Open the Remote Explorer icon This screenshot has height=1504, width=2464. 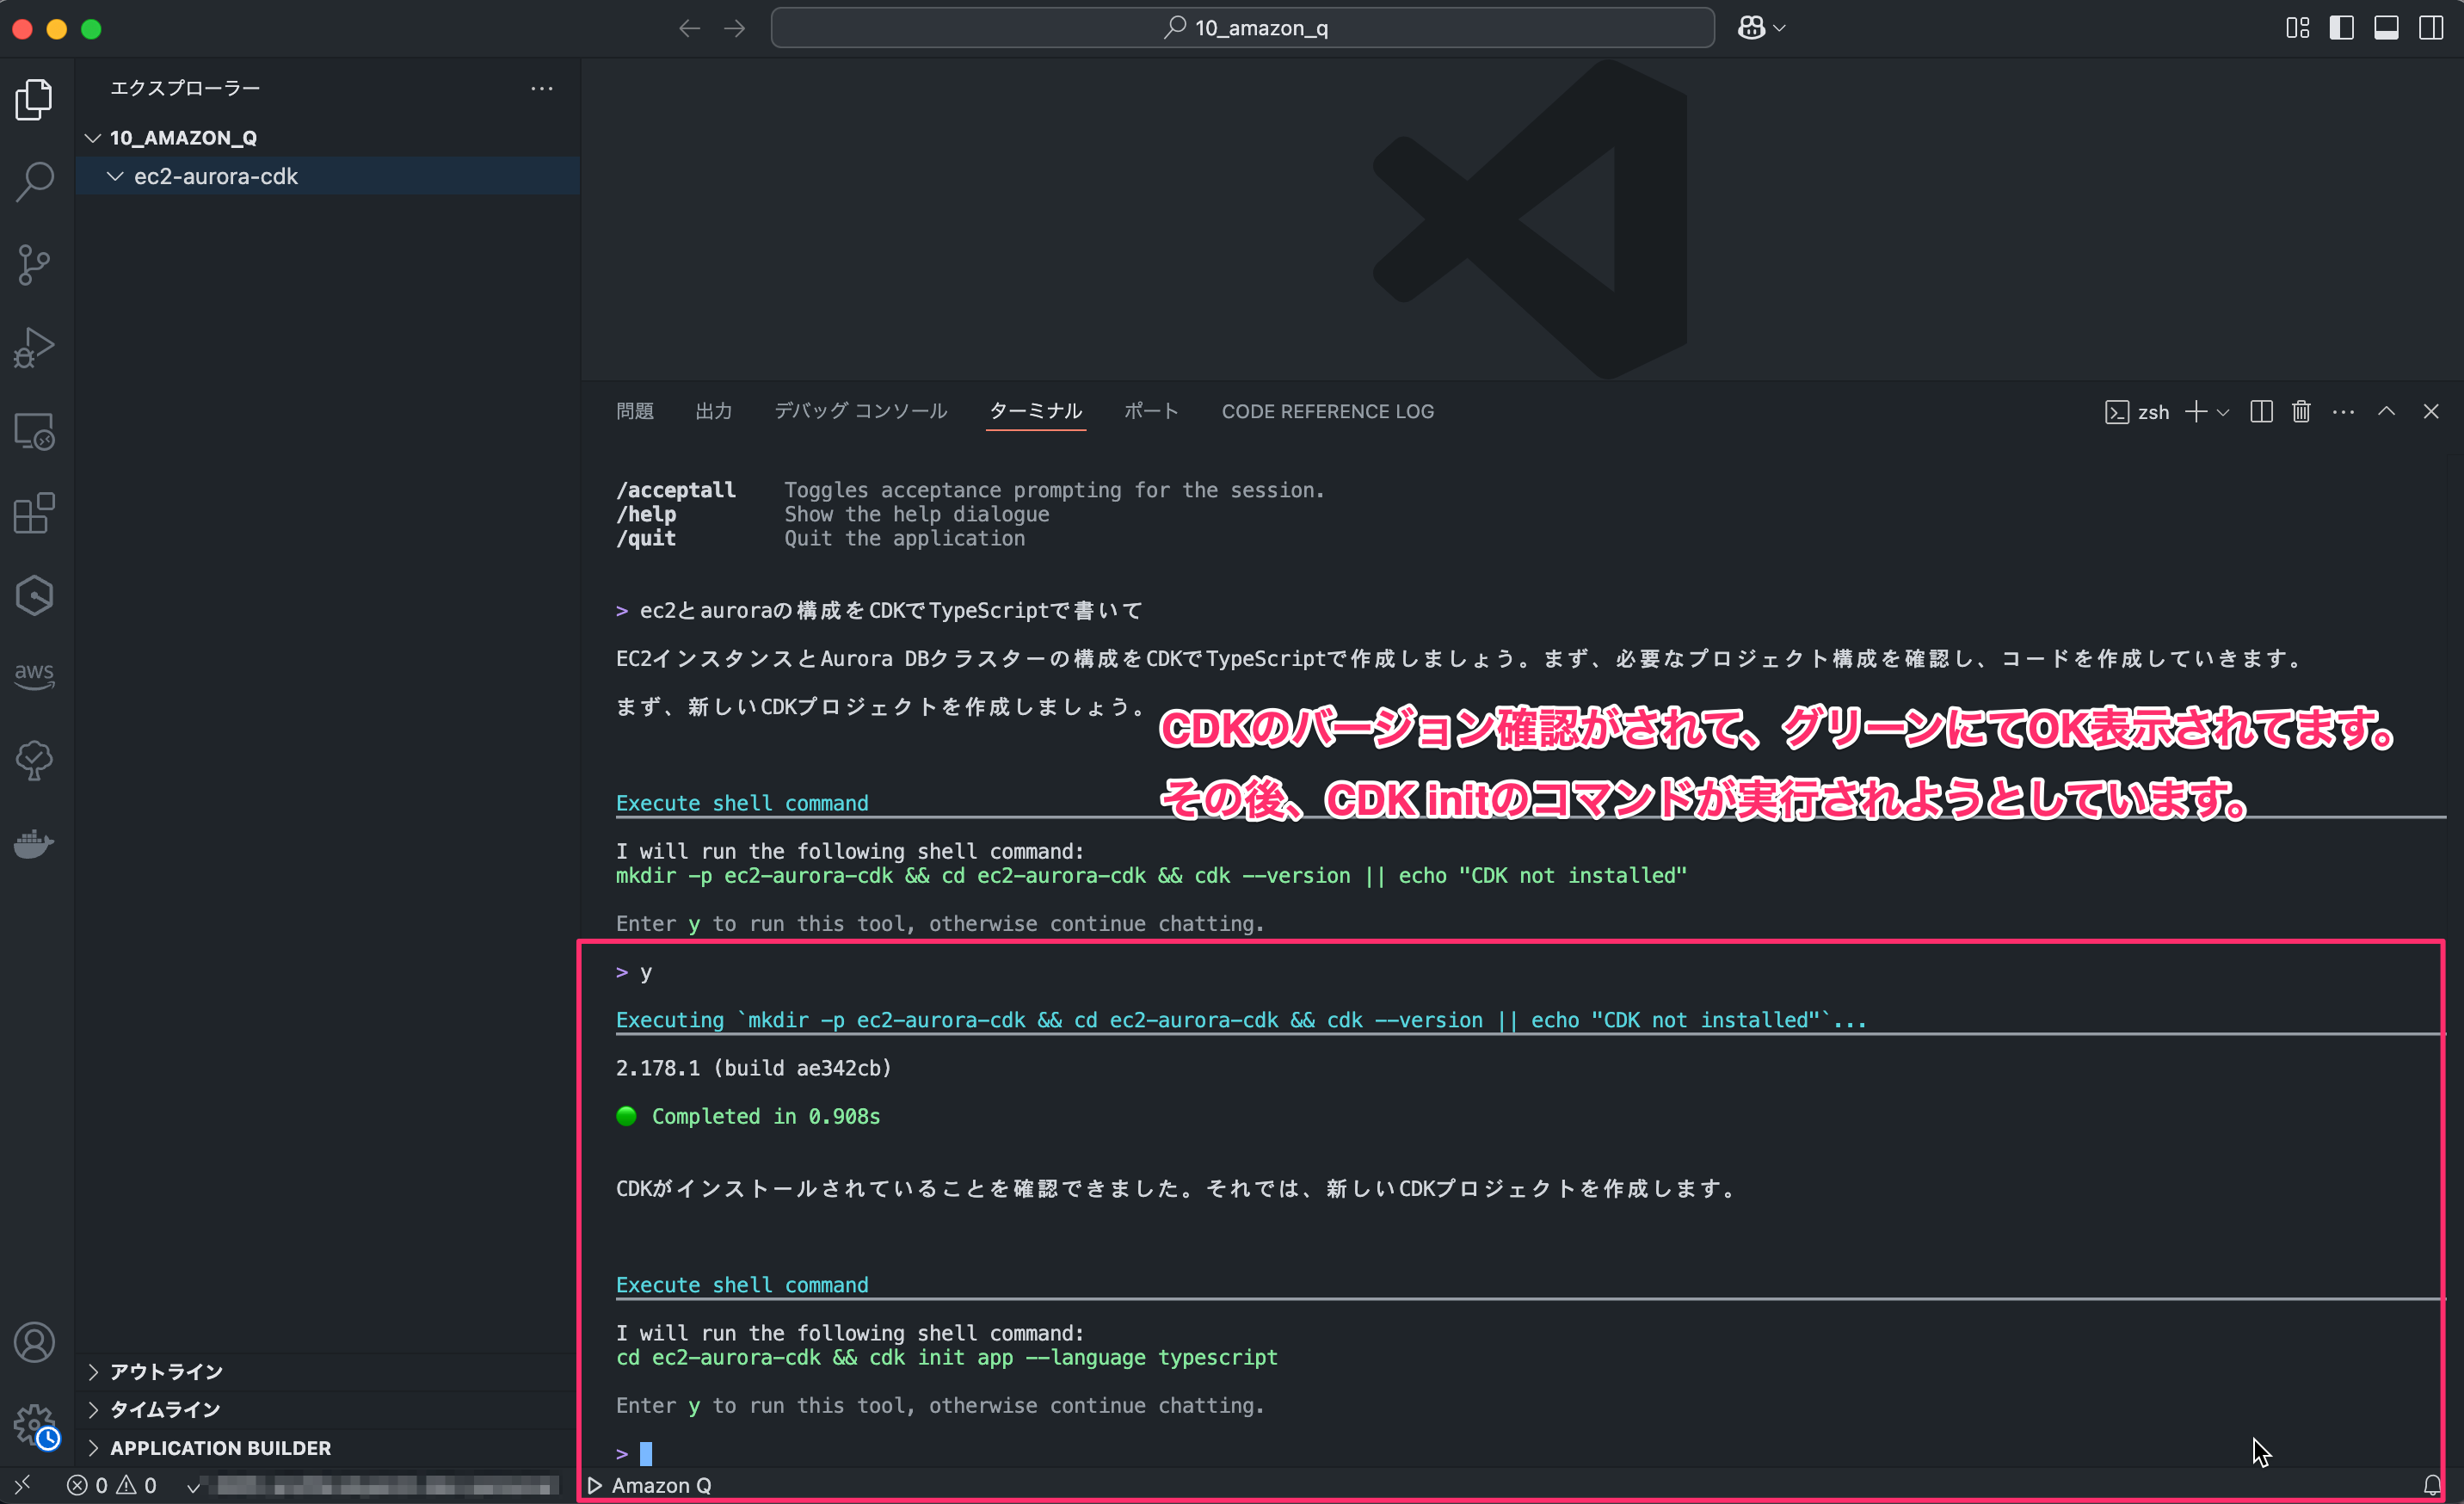34,431
